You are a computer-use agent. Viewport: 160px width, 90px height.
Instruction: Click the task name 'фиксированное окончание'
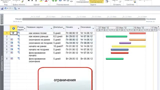tap(37, 60)
